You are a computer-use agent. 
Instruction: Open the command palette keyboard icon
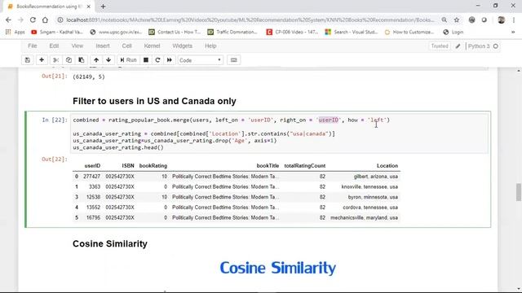point(234,60)
